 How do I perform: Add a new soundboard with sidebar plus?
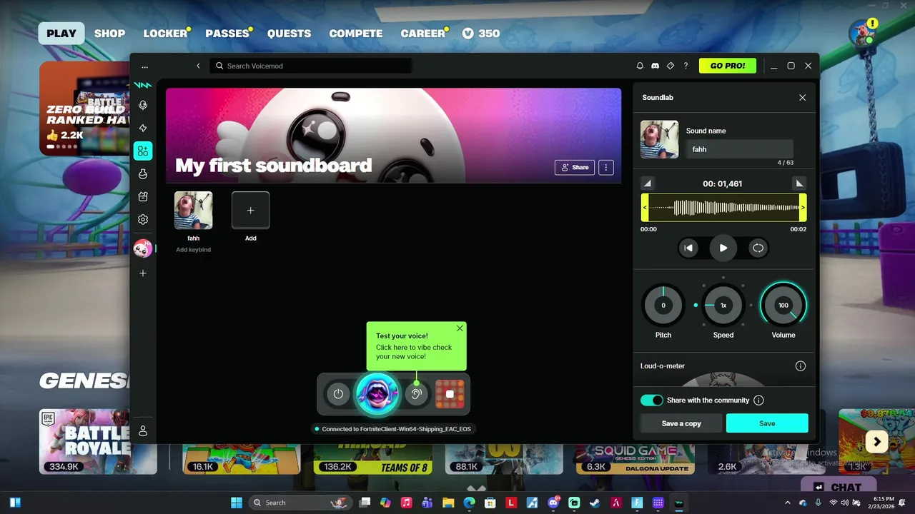click(x=143, y=273)
